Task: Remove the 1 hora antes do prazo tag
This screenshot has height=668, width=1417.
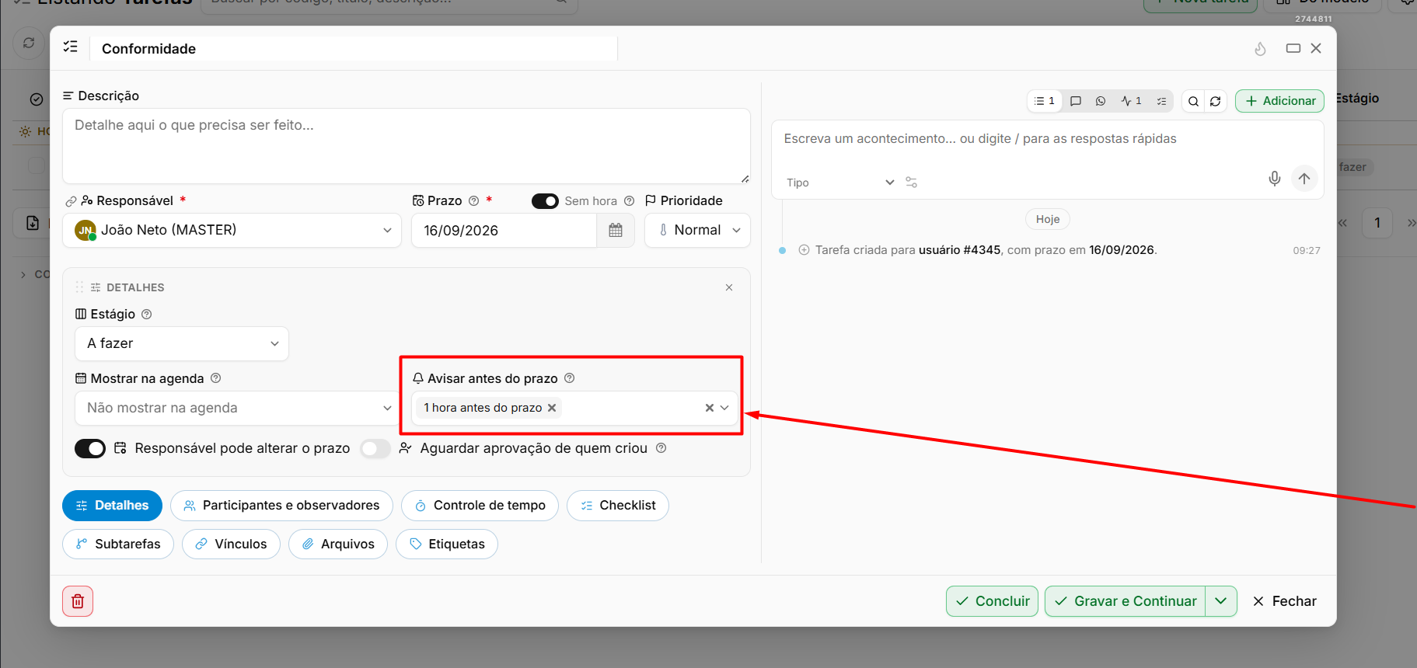Action: pos(552,408)
